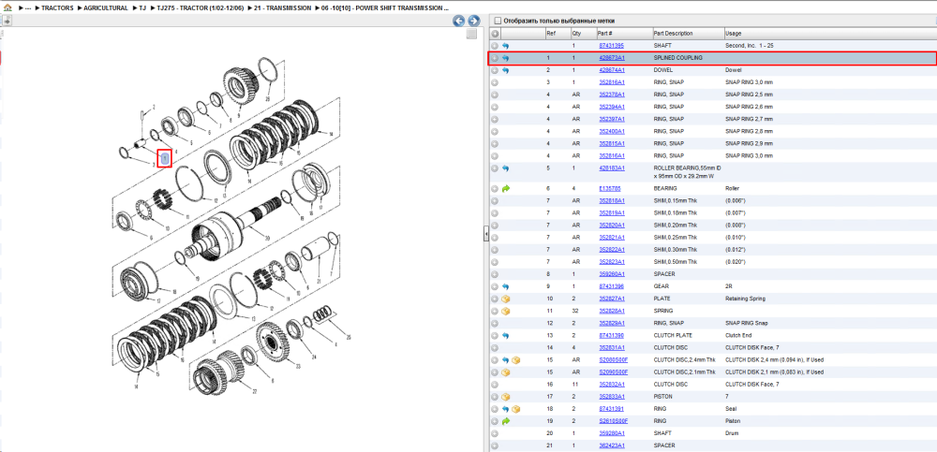Click the blue replacement arrow for SHAFT 87431395

pyautogui.click(x=505, y=45)
